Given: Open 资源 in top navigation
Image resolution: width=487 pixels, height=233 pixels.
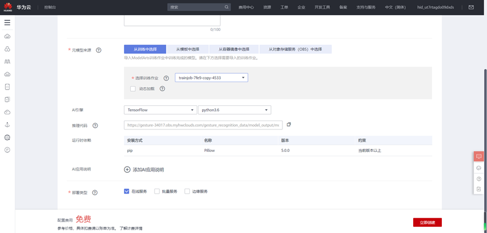Looking at the screenshot, I should click(x=267, y=7).
